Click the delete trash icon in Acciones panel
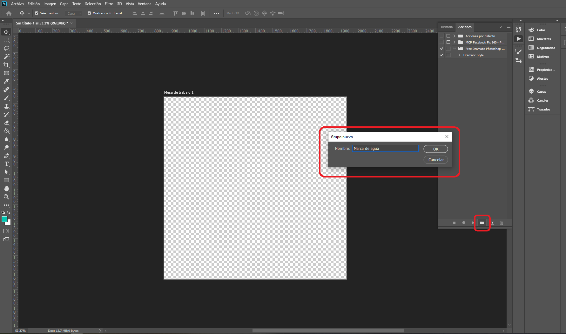The width and height of the screenshot is (566, 334). point(501,223)
